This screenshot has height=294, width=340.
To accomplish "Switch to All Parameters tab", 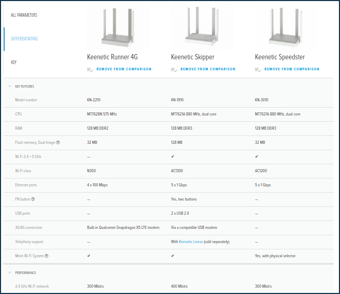I will tap(24, 15).
